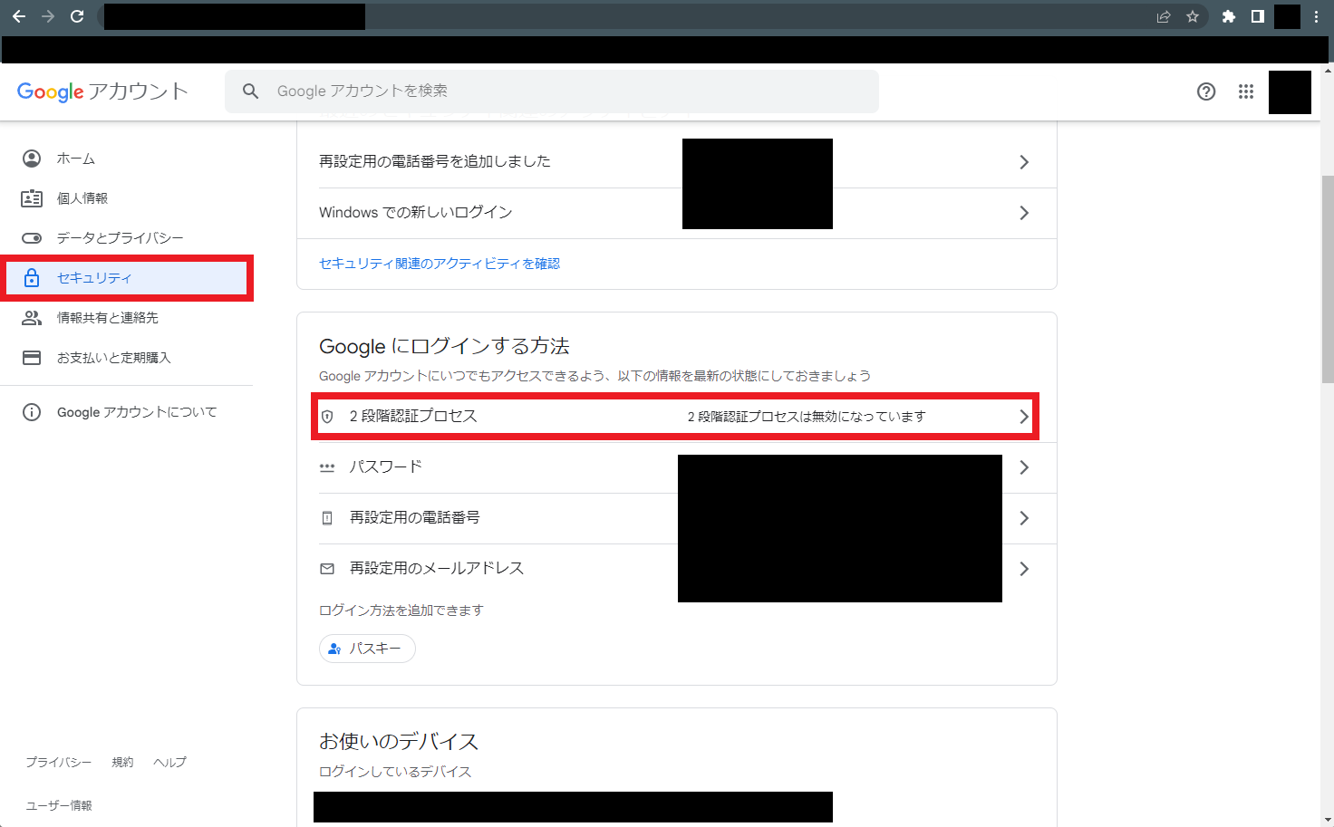The height and width of the screenshot is (827, 1334).
Task: Click 2 段階認証プロセスは無効になっています status text
Action: pyautogui.click(x=807, y=417)
